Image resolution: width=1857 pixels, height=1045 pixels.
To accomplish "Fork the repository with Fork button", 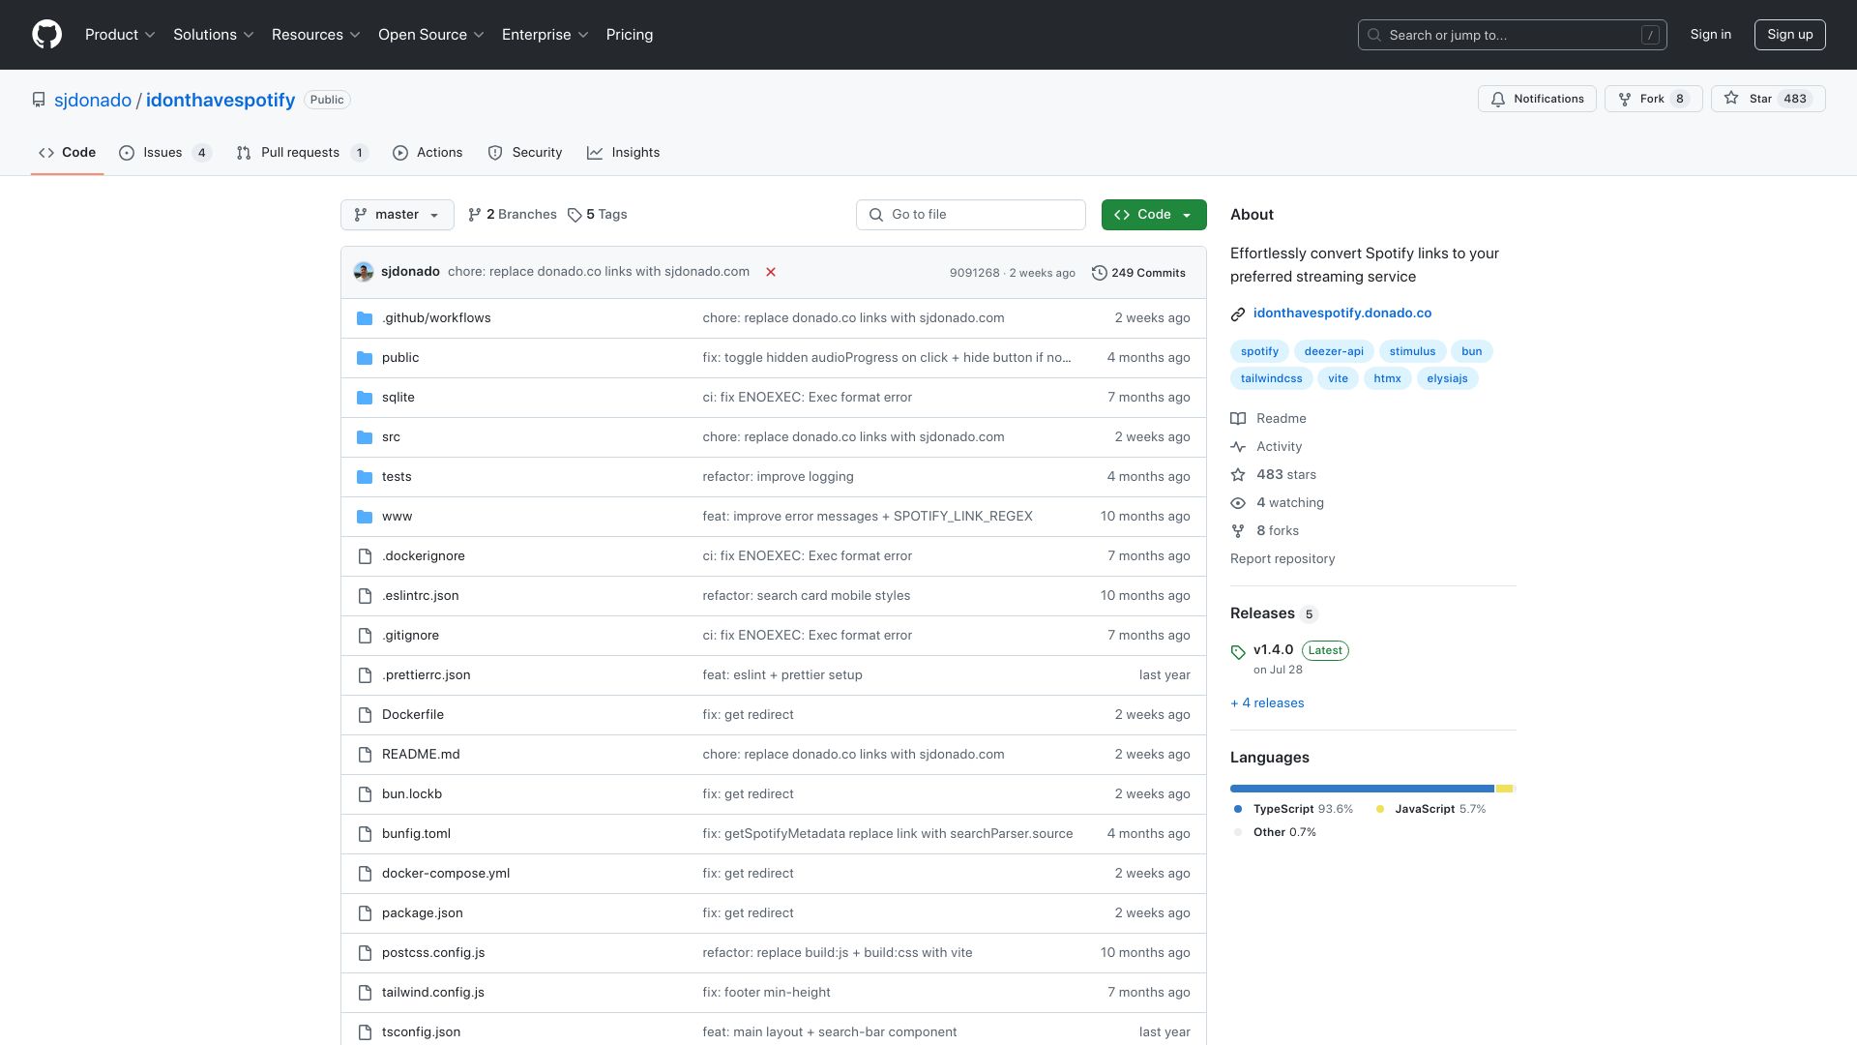I will pyautogui.click(x=1654, y=99).
